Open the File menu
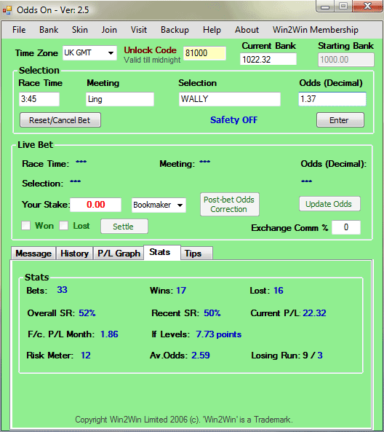Image resolution: width=384 pixels, height=432 pixels. click(x=19, y=30)
